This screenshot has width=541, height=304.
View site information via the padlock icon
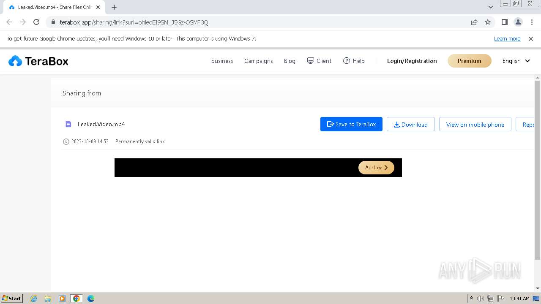(x=53, y=22)
